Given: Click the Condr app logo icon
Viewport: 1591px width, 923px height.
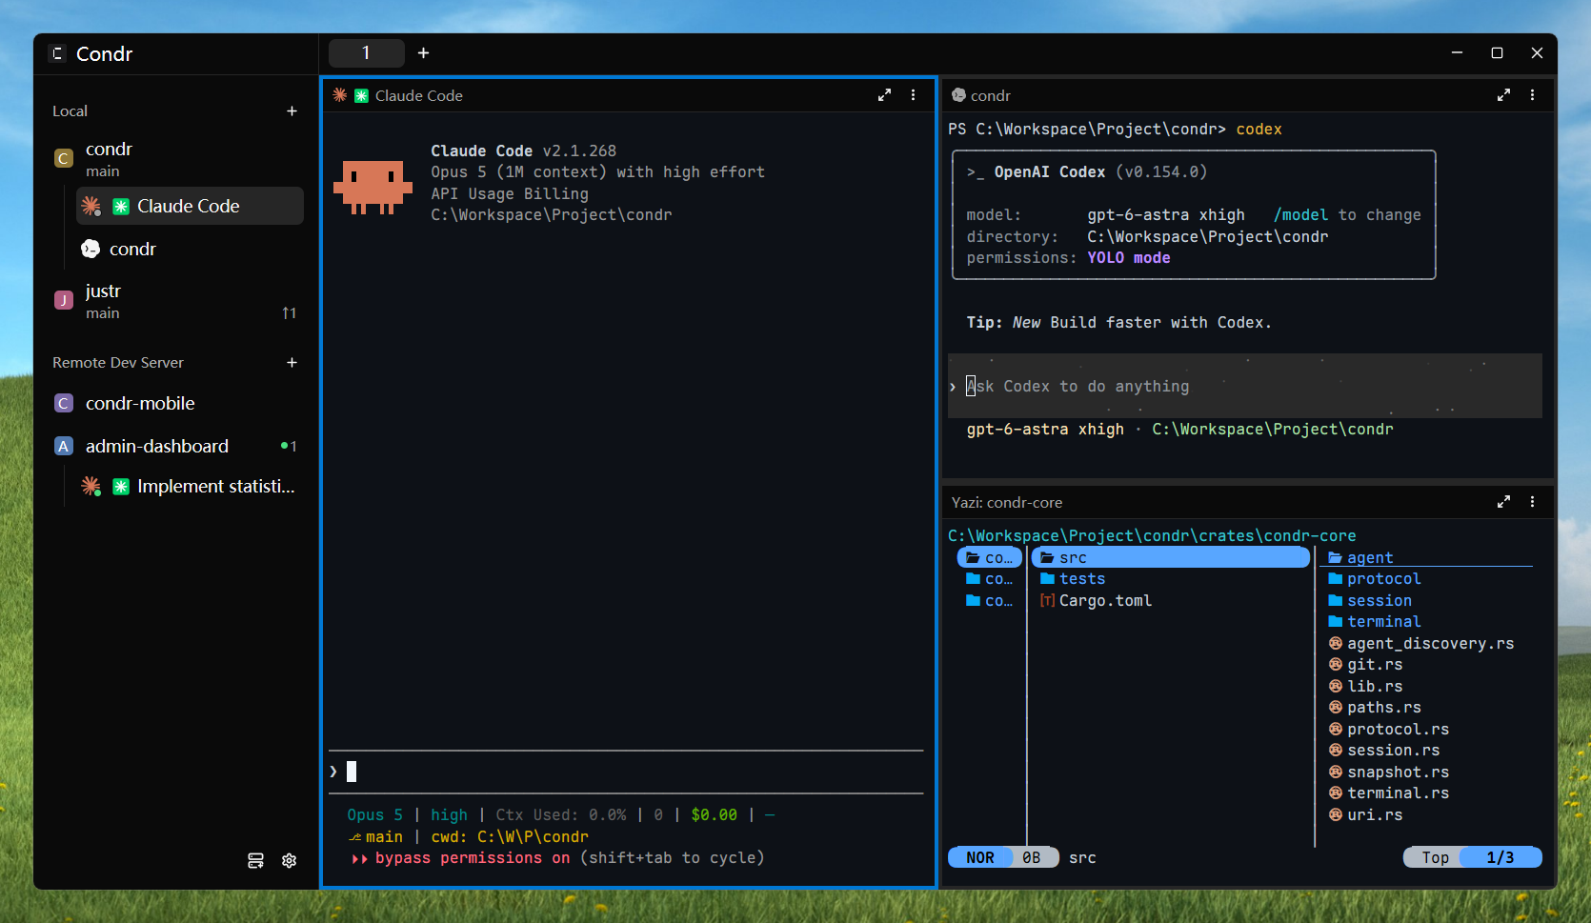Looking at the screenshot, I should [x=57, y=53].
